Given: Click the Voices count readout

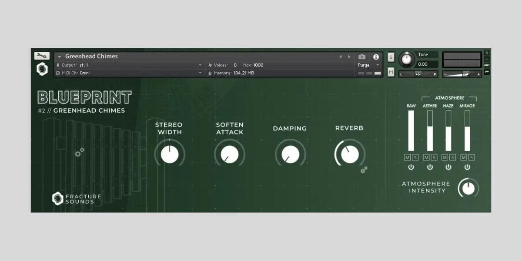Looking at the screenshot, I should [223, 65].
